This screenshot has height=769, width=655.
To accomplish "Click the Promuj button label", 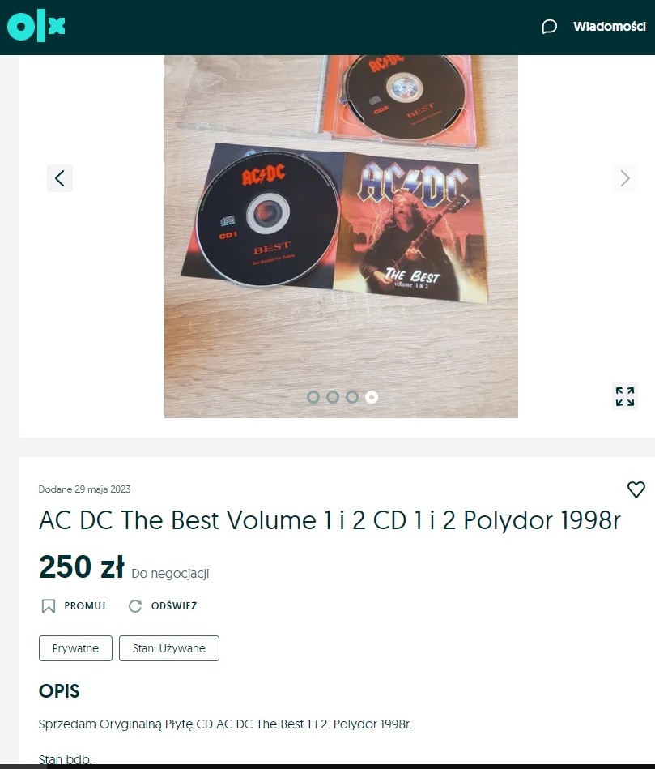I will tap(85, 605).
